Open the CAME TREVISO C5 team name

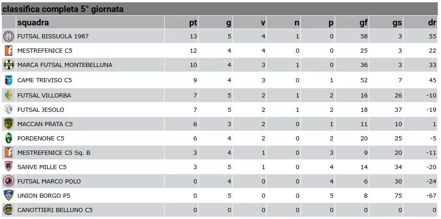click(45, 80)
